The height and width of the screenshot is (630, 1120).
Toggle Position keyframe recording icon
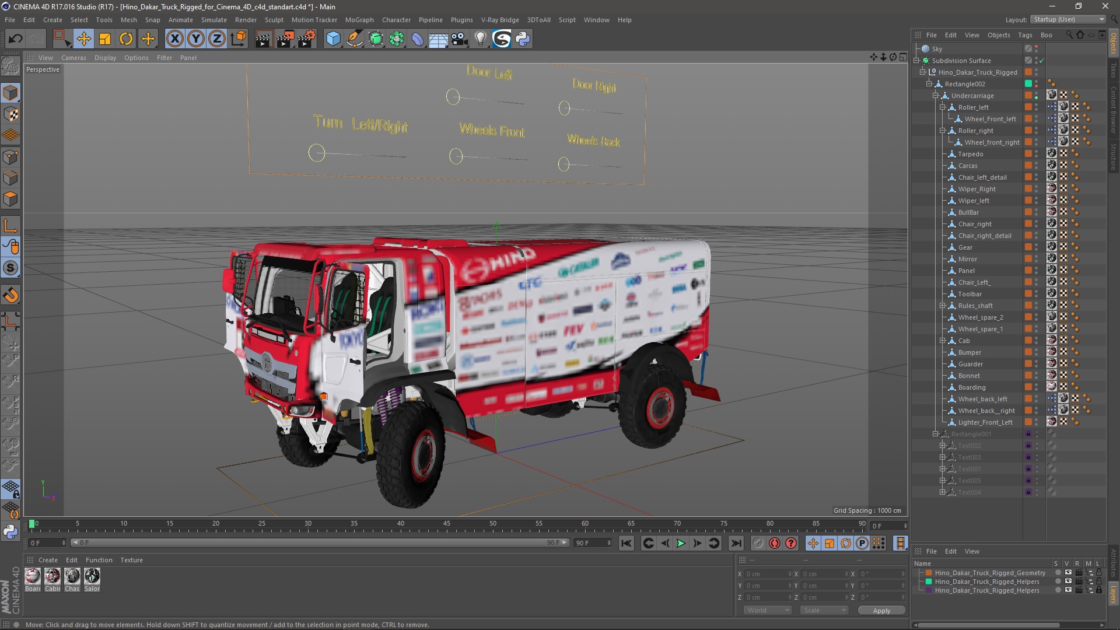(x=813, y=543)
